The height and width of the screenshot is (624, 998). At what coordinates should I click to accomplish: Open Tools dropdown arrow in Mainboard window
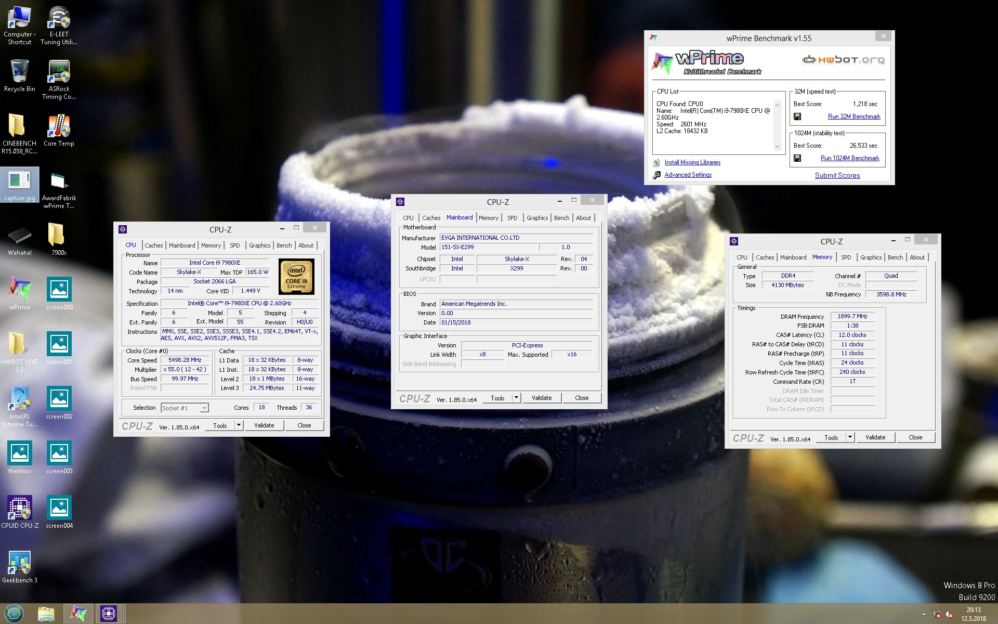pyautogui.click(x=516, y=398)
